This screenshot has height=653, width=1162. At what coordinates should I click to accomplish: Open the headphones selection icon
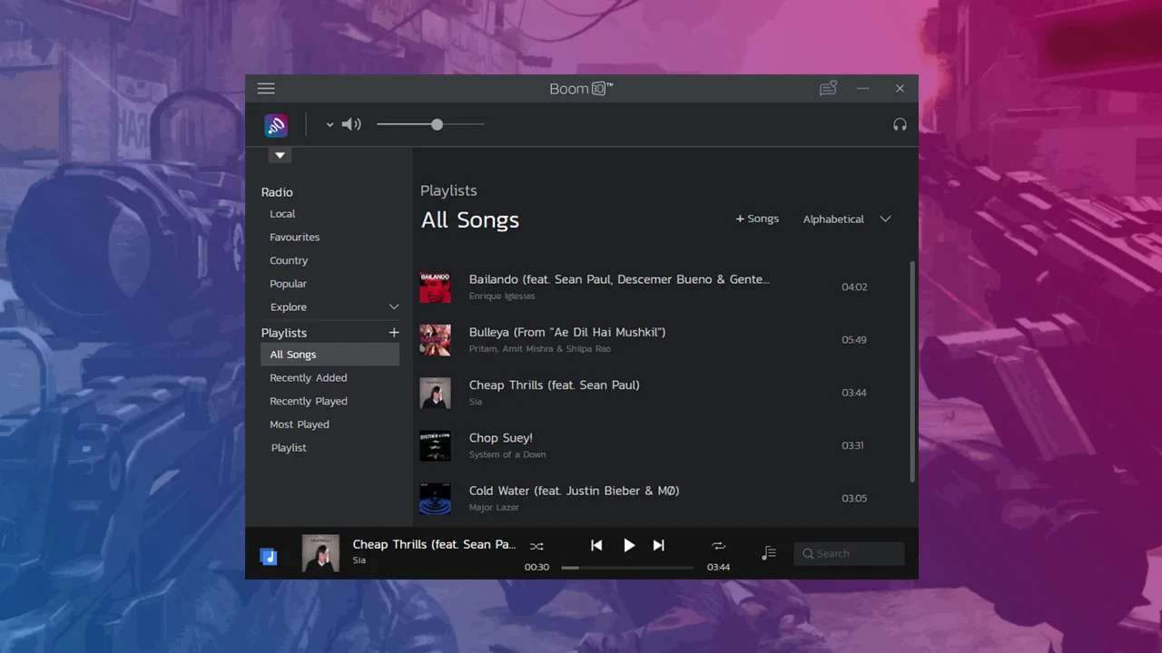pyautogui.click(x=900, y=124)
